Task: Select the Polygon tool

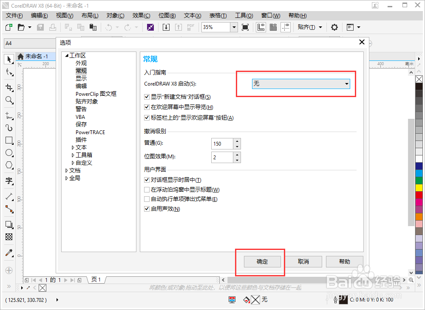Action: pos(9,165)
